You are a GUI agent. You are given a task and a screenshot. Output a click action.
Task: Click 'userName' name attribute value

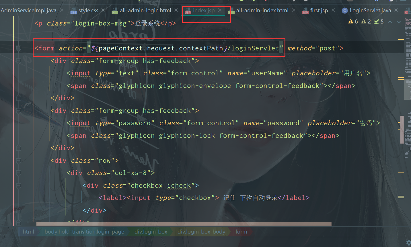pos(267,73)
